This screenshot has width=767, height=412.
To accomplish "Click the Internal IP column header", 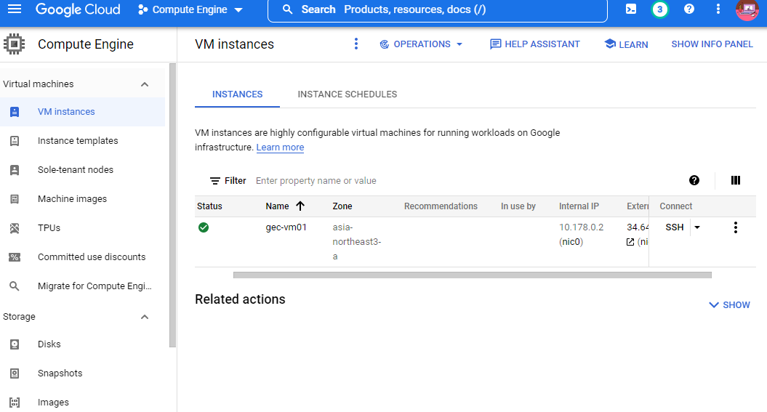I will [579, 206].
